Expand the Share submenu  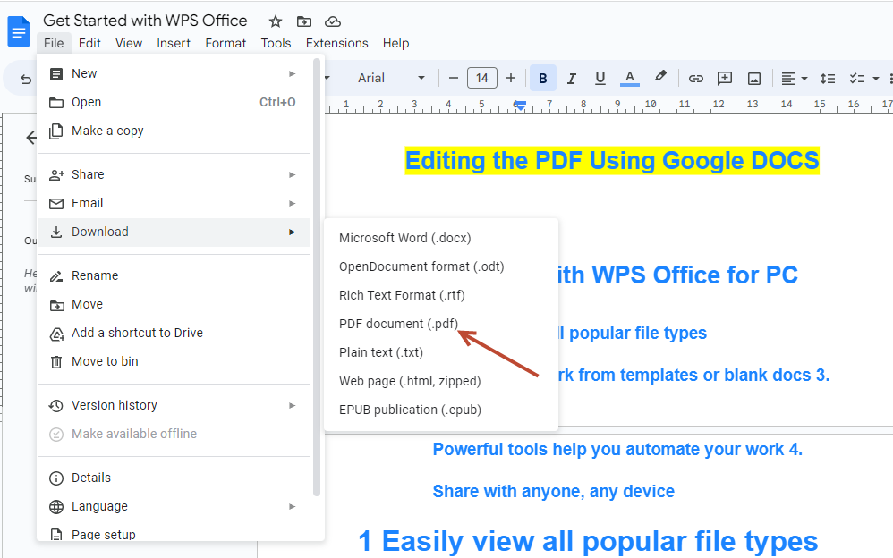click(x=174, y=174)
